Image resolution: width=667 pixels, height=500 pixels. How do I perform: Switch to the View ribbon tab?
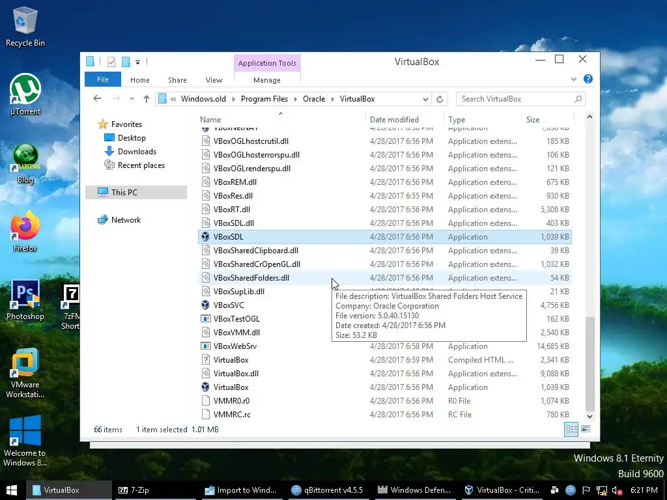coord(214,80)
